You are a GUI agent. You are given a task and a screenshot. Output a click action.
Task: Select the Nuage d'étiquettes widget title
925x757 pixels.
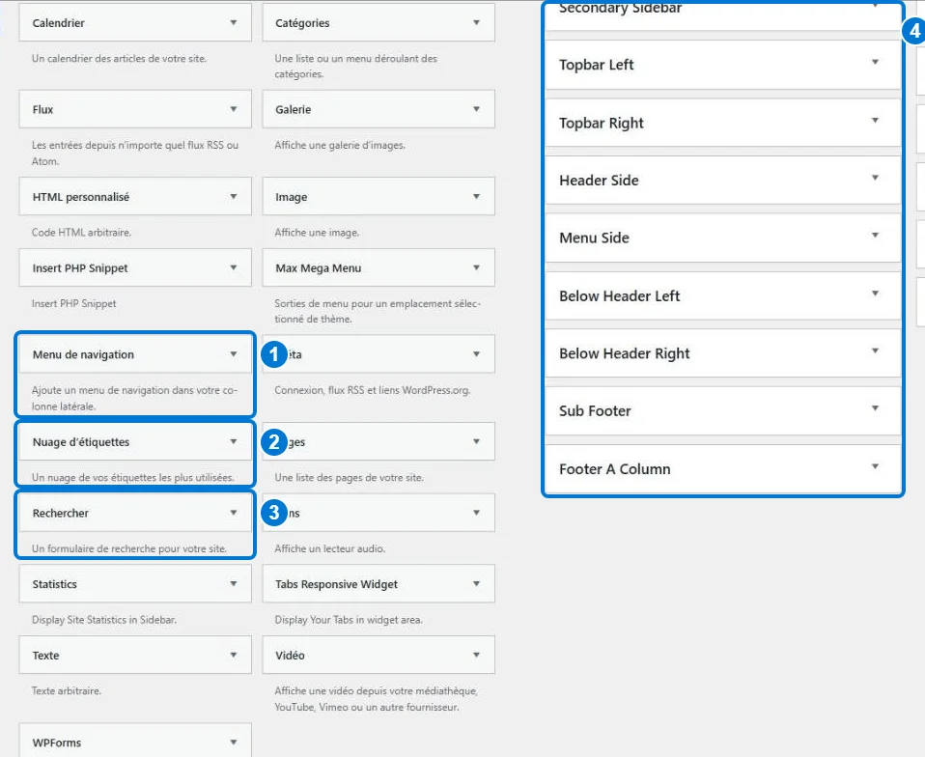click(81, 442)
